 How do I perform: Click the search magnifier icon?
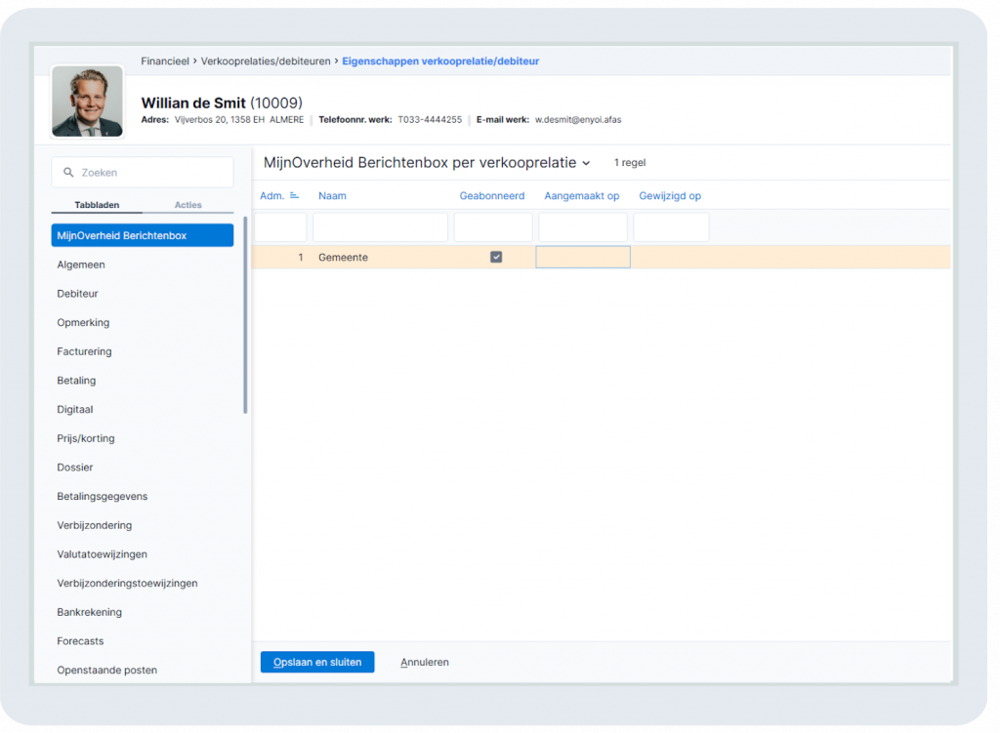point(68,172)
